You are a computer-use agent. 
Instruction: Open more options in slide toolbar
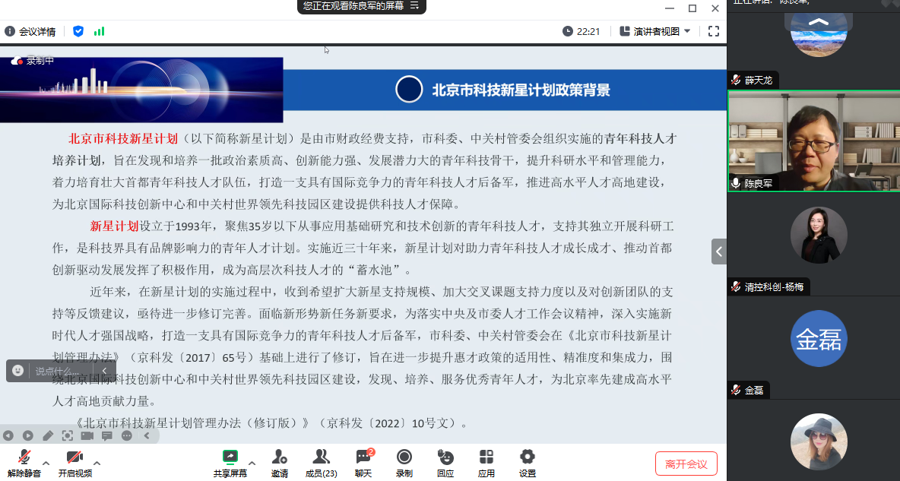coord(127,435)
